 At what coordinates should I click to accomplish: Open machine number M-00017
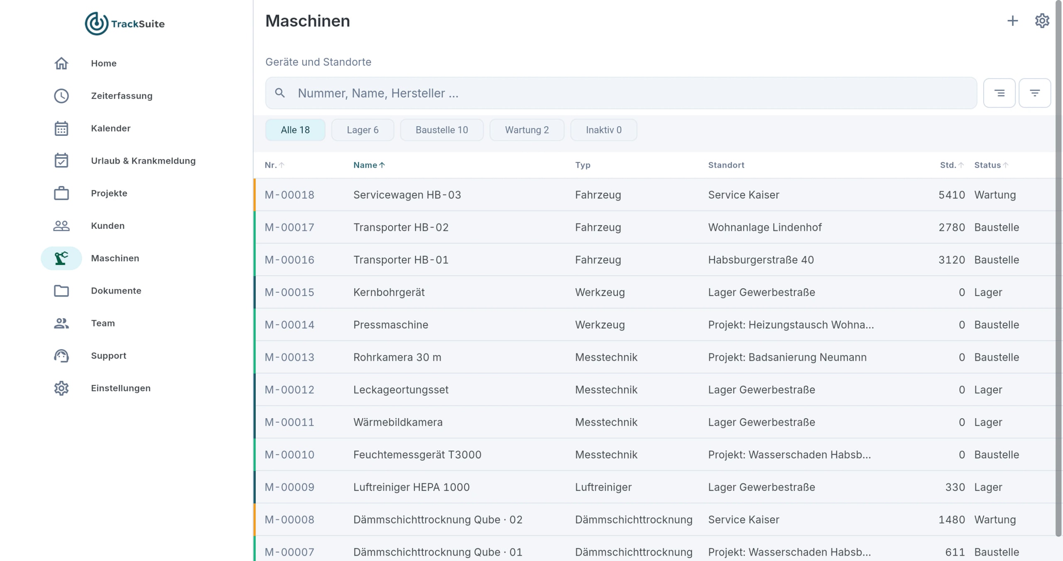[x=289, y=227]
